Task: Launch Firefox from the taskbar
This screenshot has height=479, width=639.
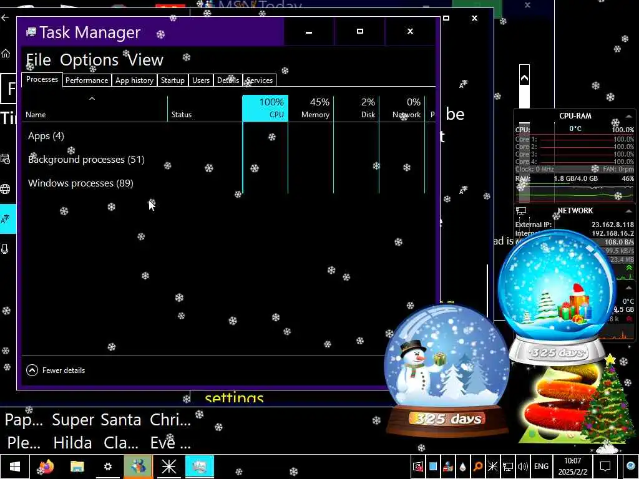Action: click(x=46, y=467)
